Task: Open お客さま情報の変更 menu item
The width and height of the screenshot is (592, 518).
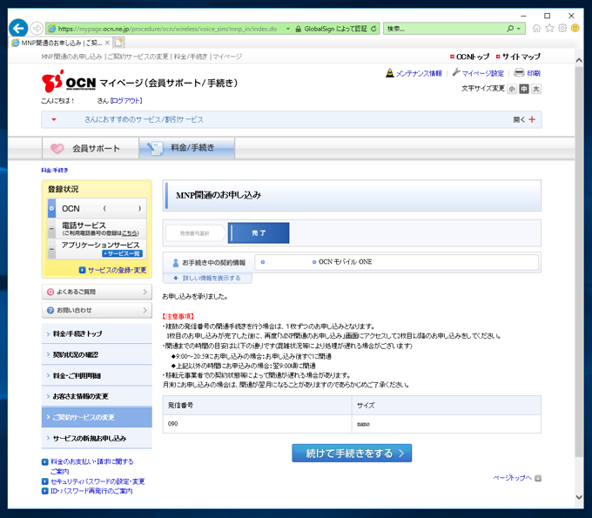Action: coord(97,396)
